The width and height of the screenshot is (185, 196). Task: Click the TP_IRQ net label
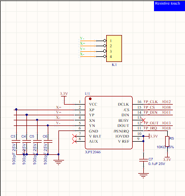pos(150,128)
